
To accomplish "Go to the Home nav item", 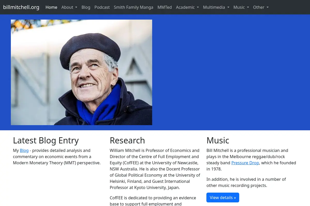I will coord(51,7).
